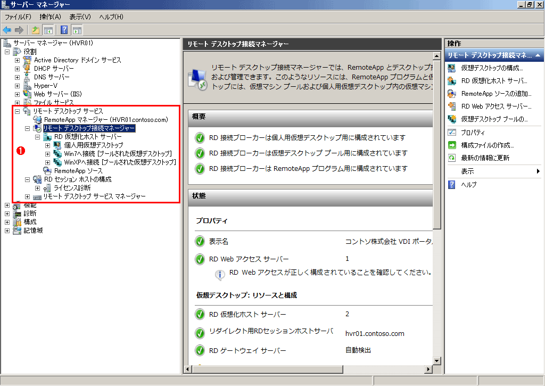545x386 pixels.
Task: Click the back arrow toolbar icon
Action: [7, 30]
